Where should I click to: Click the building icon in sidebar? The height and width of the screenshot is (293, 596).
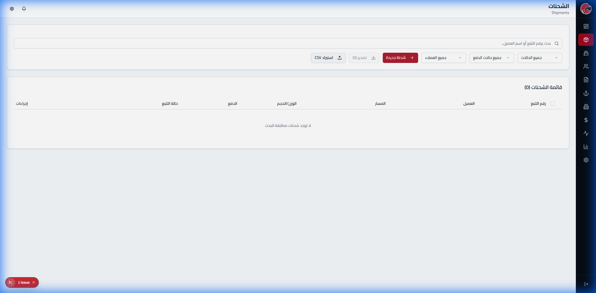tap(586, 107)
